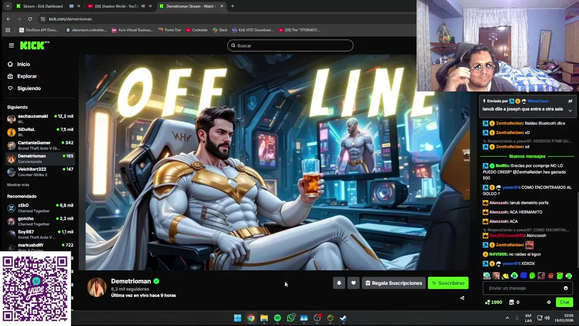Image resolution: width=579 pixels, height=326 pixels.
Task: Mute the YouTube tab audio icon
Action: [x=143, y=6]
